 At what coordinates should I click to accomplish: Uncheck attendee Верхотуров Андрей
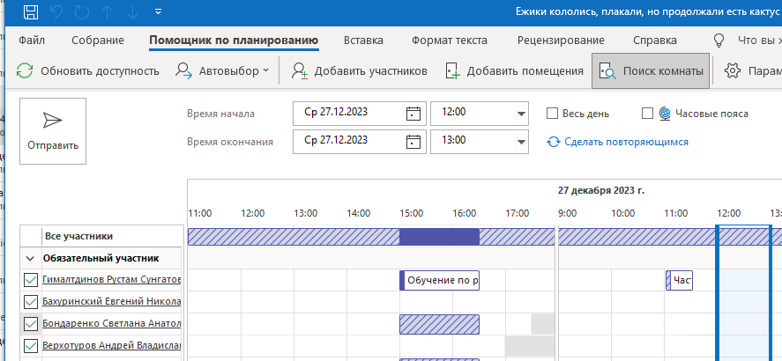coord(31,345)
